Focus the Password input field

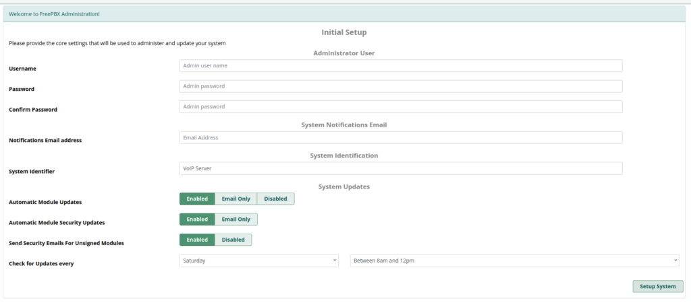pos(401,86)
